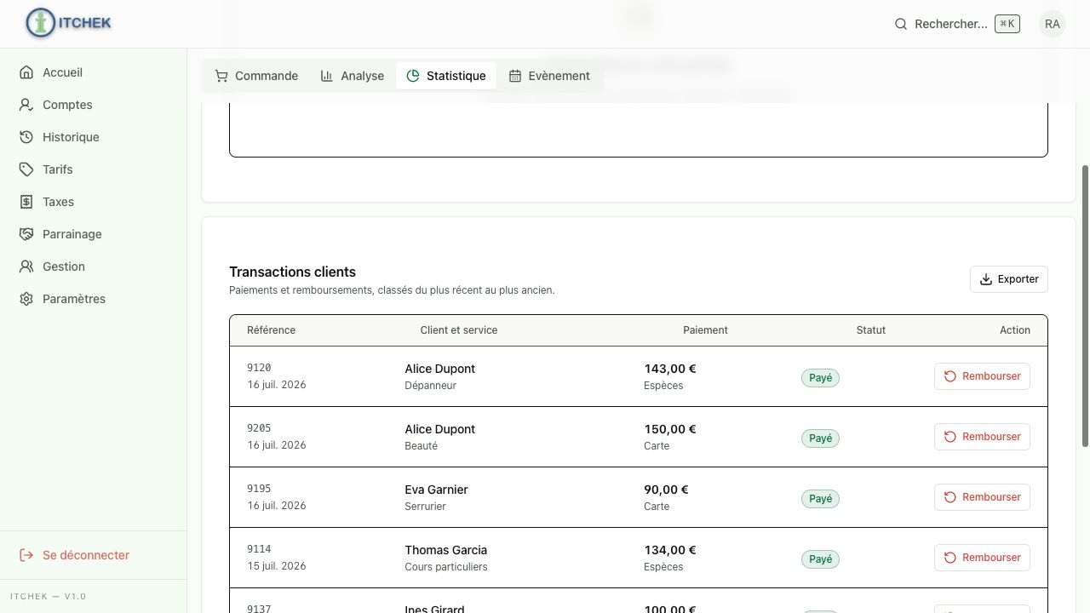Click the Action column header

(1015, 330)
